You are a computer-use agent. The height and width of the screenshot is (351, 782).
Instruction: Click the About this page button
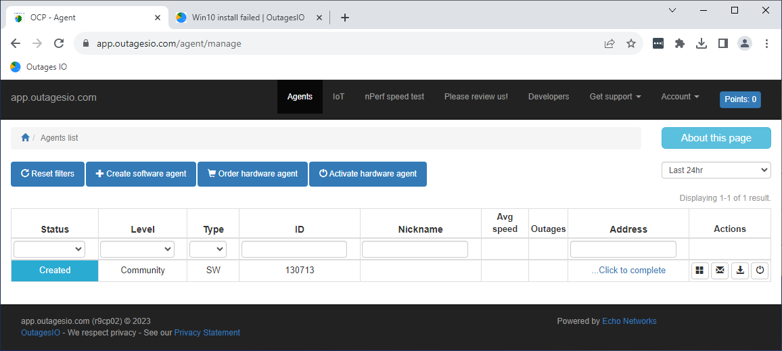[x=716, y=138]
